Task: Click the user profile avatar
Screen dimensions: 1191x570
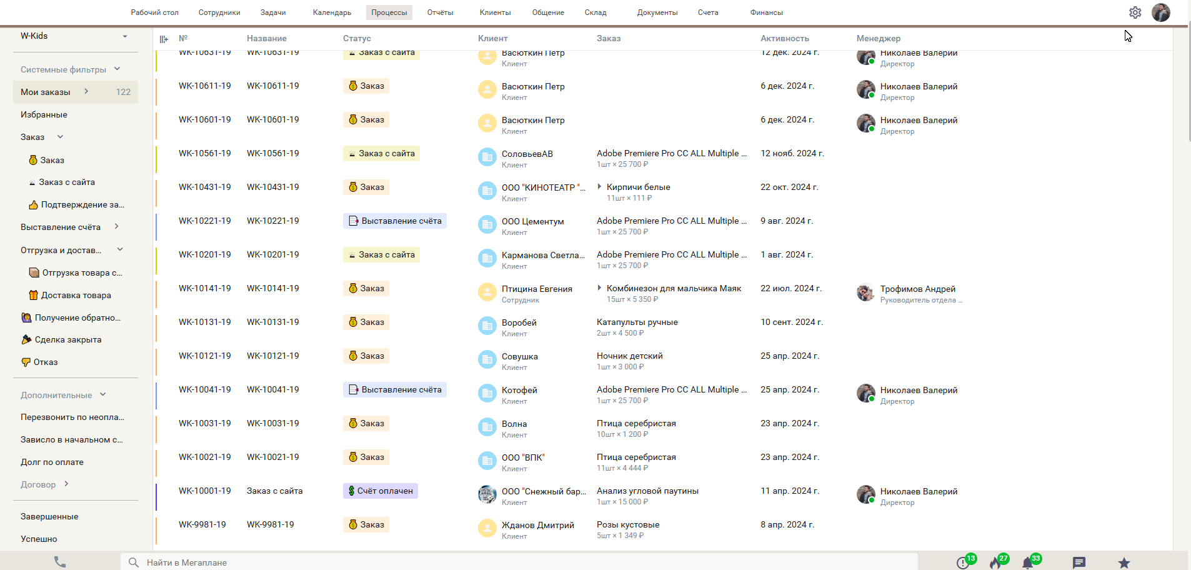Action: click(1160, 12)
